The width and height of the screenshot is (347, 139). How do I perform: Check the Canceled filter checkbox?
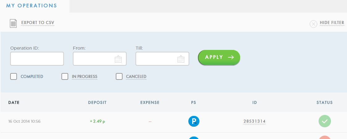[x=119, y=76]
